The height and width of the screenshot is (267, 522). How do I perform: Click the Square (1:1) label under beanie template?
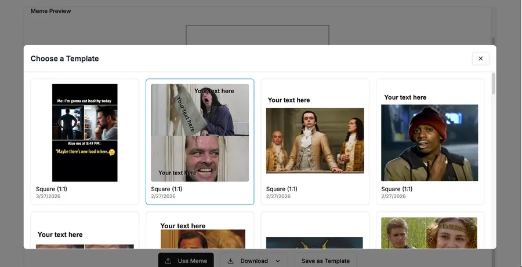[397, 189]
